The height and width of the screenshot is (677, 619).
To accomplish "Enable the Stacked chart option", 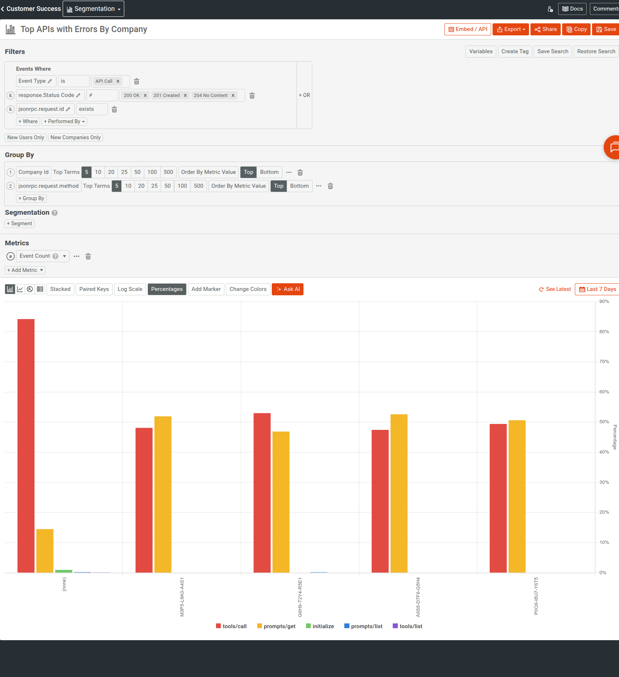I will click(60, 289).
